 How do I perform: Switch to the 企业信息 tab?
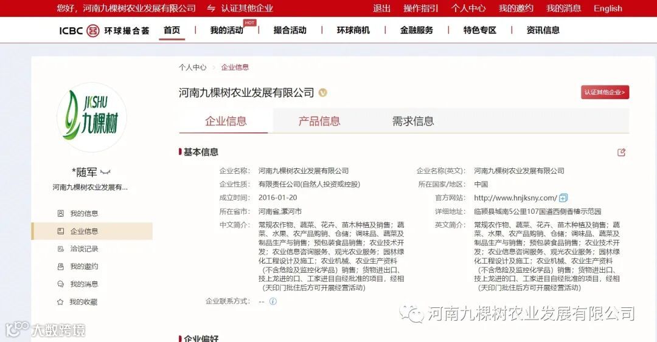pyautogui.click(x=226, y=121)
